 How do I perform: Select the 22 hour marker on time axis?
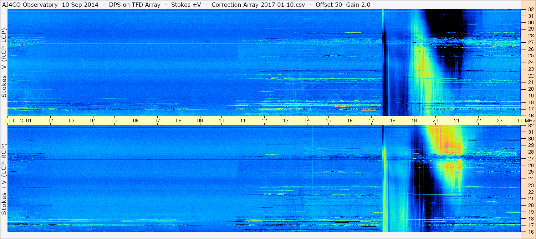(x=478, y=121)
